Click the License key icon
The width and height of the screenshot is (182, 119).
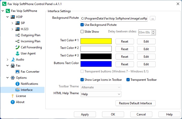pyautogui.click(x=12, y=96)
